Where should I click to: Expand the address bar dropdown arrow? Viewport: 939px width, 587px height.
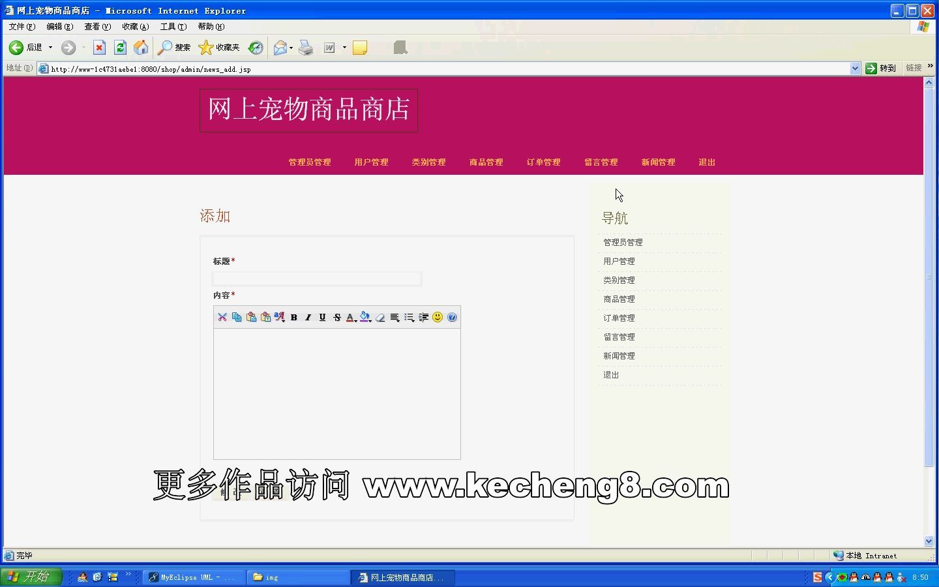coord(855,68)
